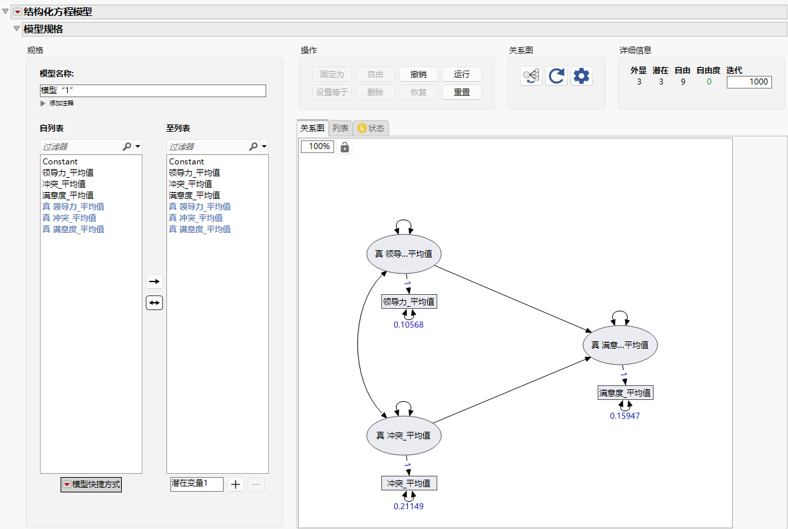Image resolution: width=788 pixels, height=529 pixels.
Task: Click the two-way covariance arrow button
Action: [154, 303]
